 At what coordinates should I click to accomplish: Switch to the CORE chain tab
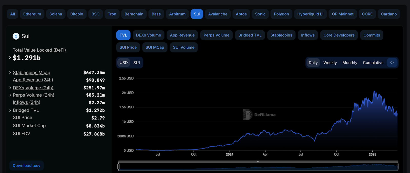pos(367,14)
